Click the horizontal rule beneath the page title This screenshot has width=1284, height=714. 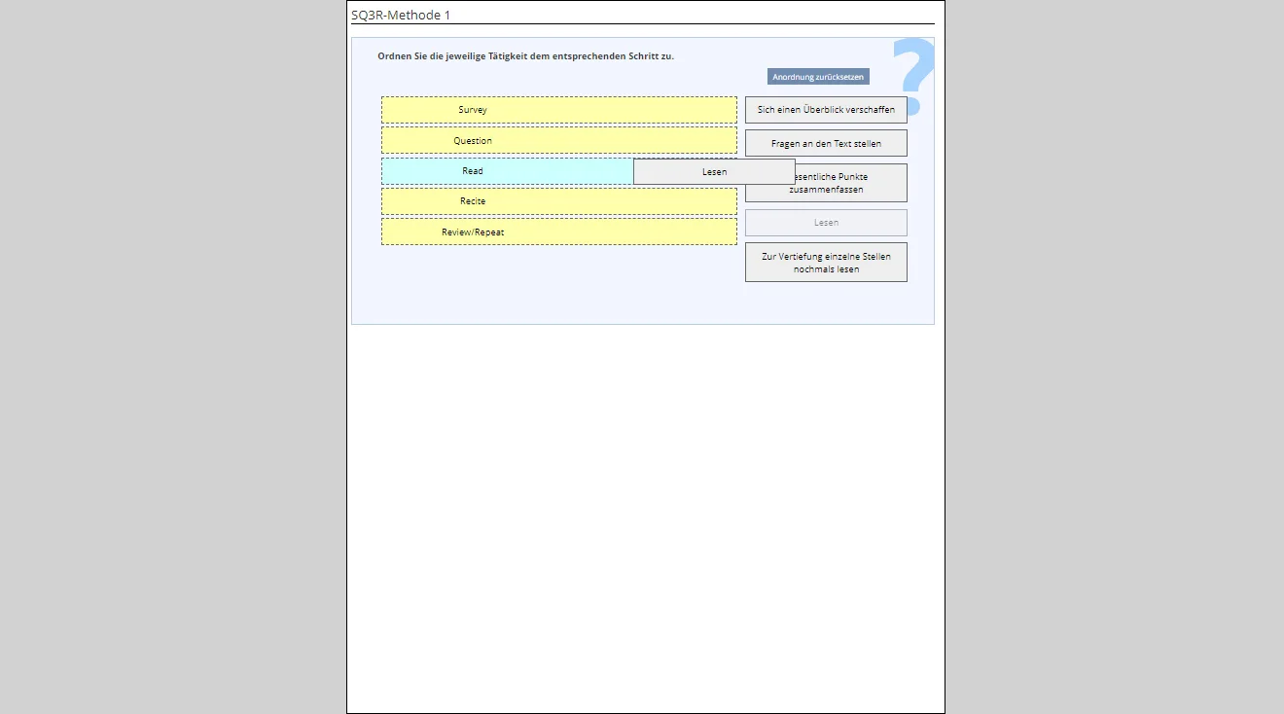point(642,23)
